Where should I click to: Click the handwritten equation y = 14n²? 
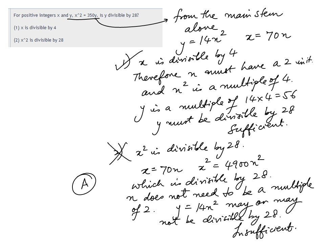[x=201, y=42]
